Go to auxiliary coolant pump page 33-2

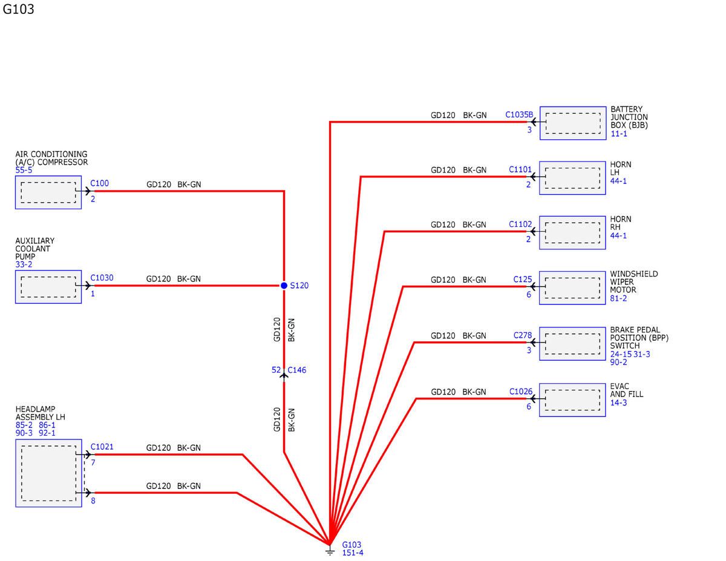(x=24, y=264)
